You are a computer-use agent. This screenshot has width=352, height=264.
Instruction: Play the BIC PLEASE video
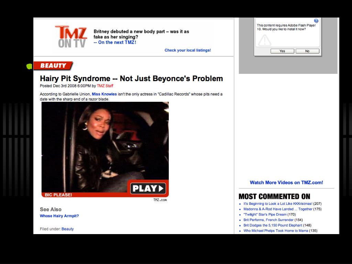click(148, 188)
